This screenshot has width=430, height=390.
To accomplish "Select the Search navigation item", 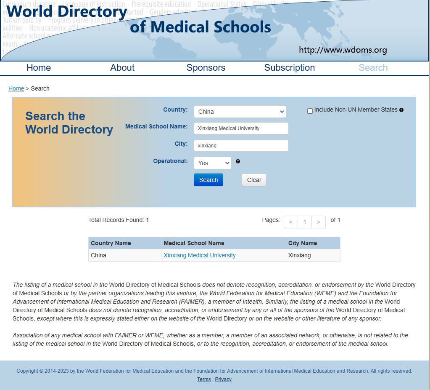I will 373,68.
